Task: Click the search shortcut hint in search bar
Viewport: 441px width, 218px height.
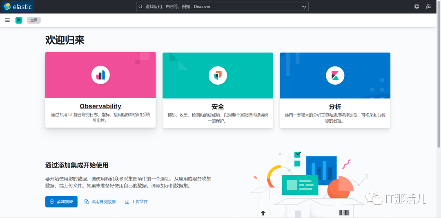Action: pyautogui.click(x=304, y=7)
